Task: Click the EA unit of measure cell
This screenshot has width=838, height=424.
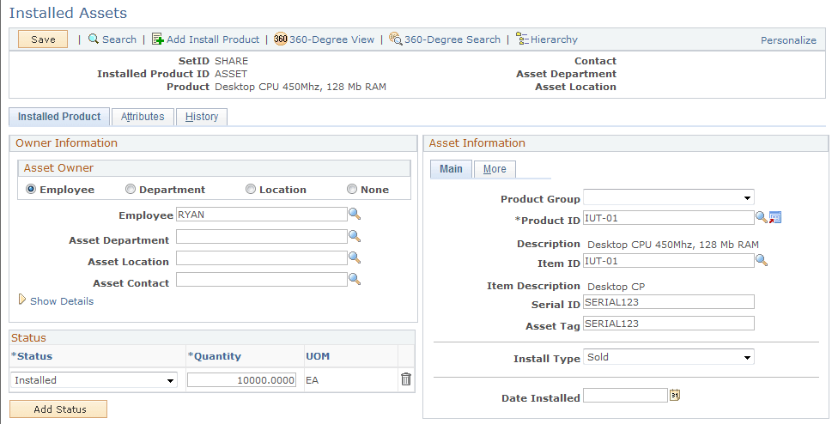Action: 313,380
